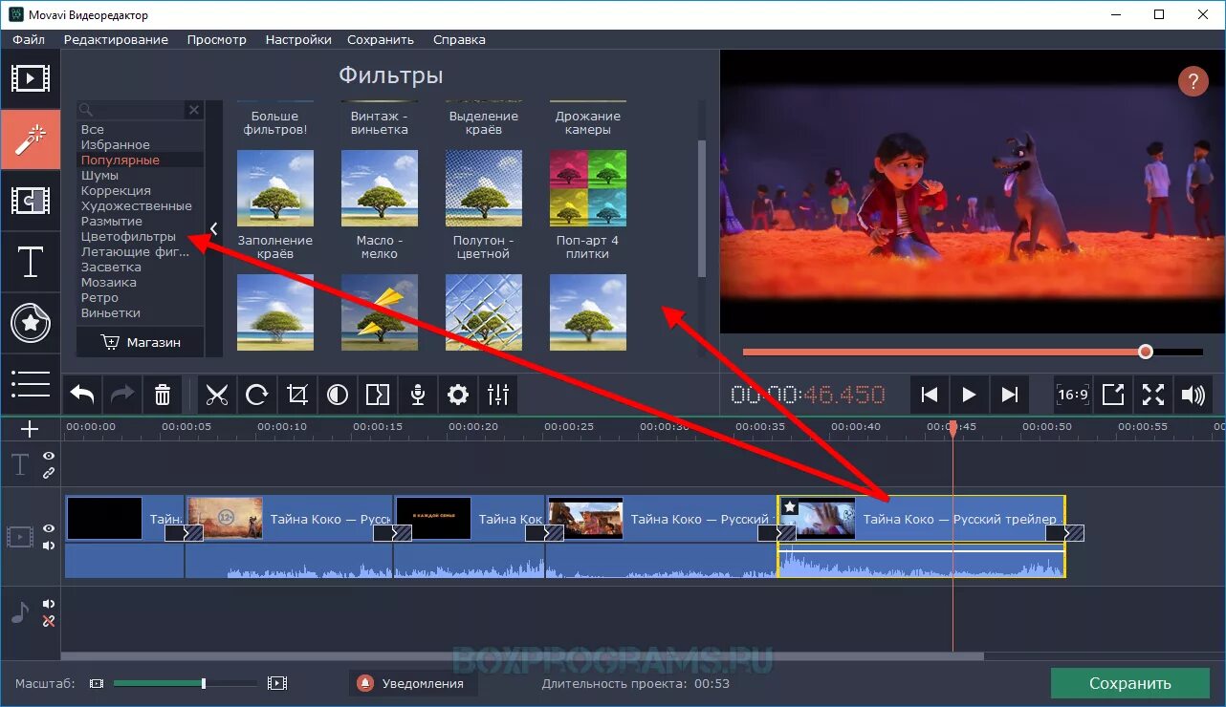Screen dimensions: 1226x707
Task: Split clip with the scissors tool
Action: [217, 395]
